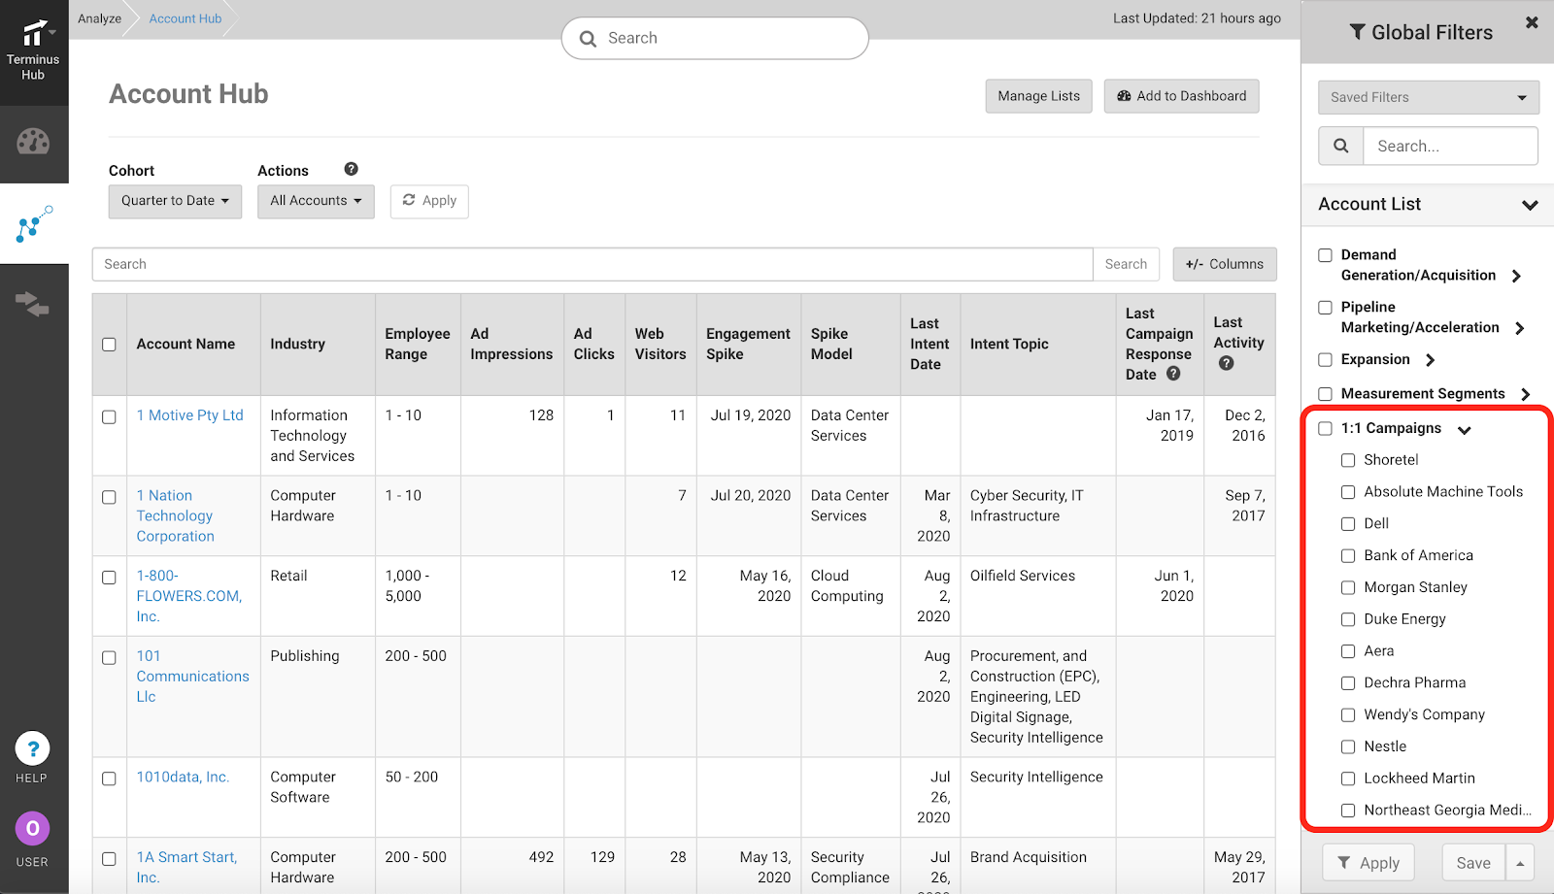Open the Quarter to Date cohort dropdown

click(175, 201)
